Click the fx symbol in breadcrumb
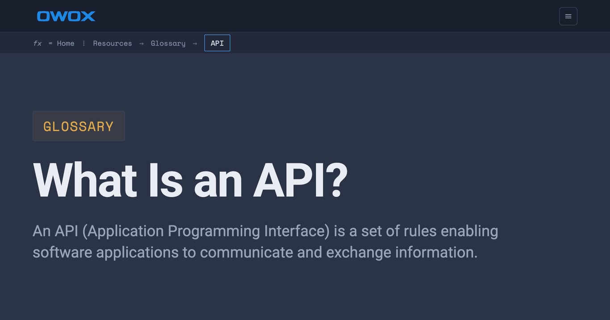Viewport: 610px width, 320px height. [38, 43]
